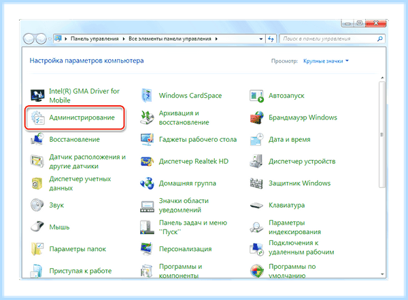The width and height of the screenshot is (408, 300).
Task: Open the Диспетчер устройств link
Action: click(x=302, y=162)
